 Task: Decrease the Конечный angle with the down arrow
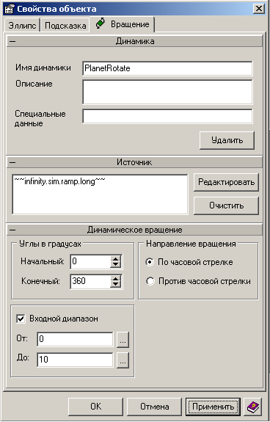pyautogui.click(x=115, y=284)
